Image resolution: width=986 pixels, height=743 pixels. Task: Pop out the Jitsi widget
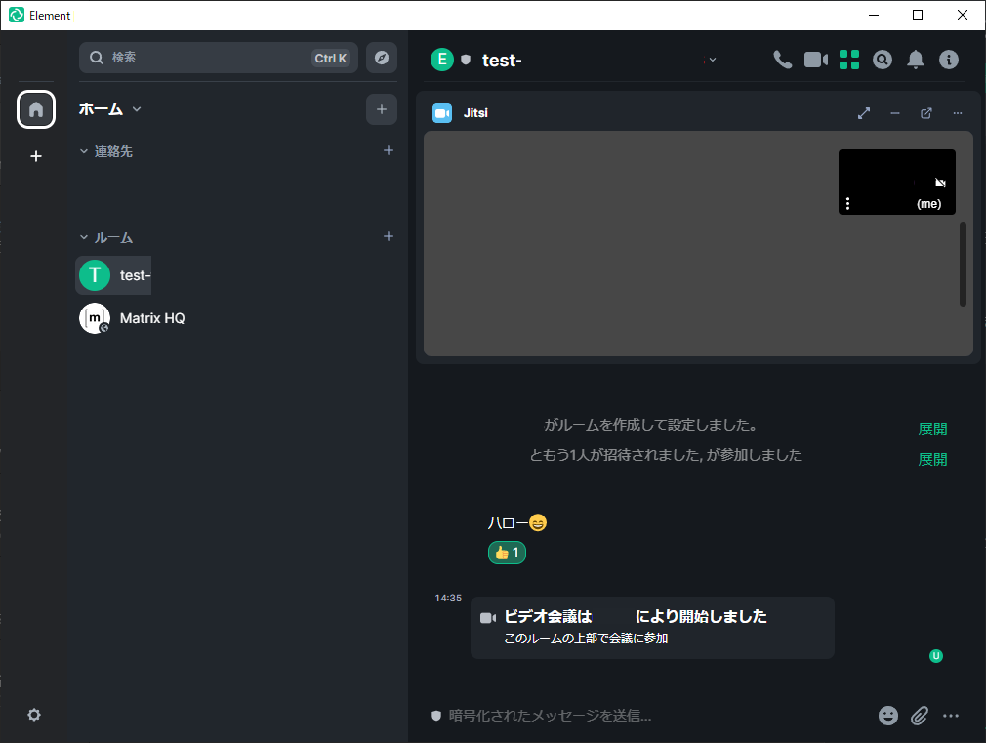(x=925, y=112)
